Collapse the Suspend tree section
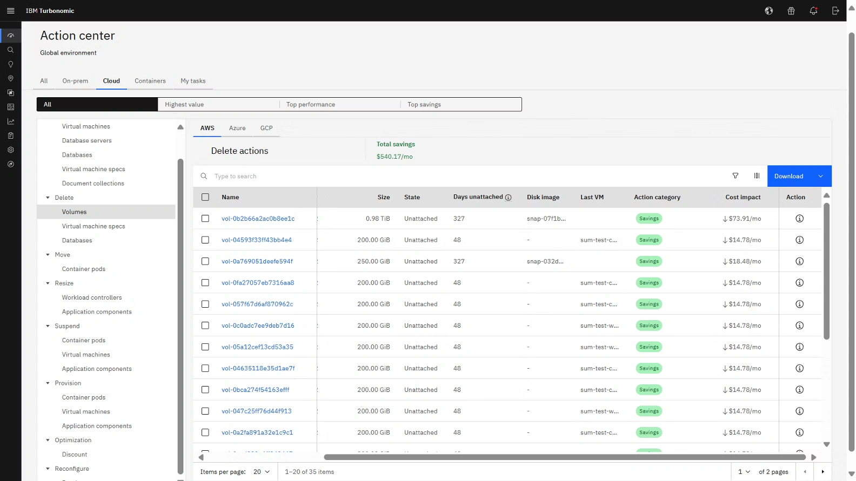The image size is (856, 481). pyautogui.click(x=48, y=326)
